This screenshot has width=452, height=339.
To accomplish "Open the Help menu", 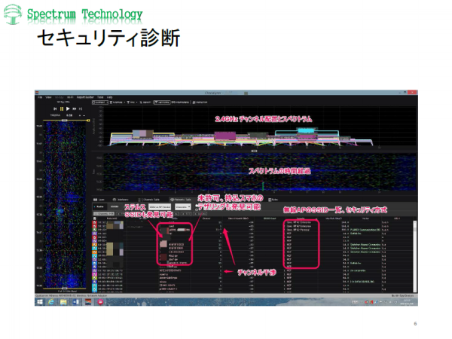I will click(x=109, y=97).
